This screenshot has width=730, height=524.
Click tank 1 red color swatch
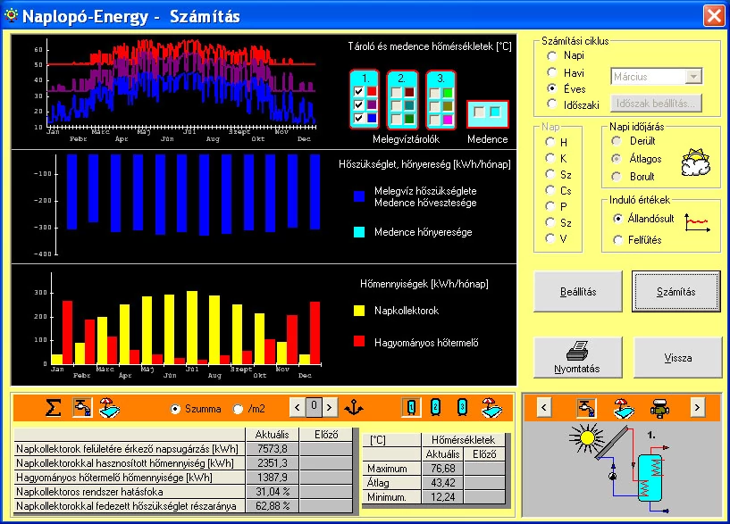point(372,91)
